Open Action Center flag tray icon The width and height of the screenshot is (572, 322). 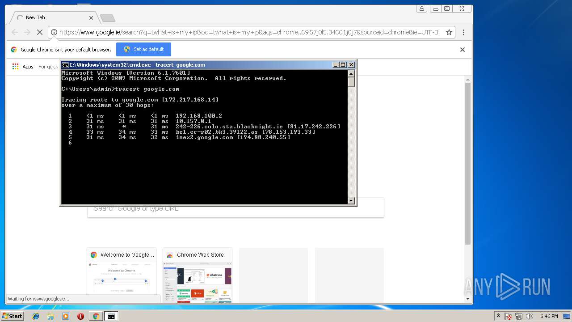click(508, 316)
